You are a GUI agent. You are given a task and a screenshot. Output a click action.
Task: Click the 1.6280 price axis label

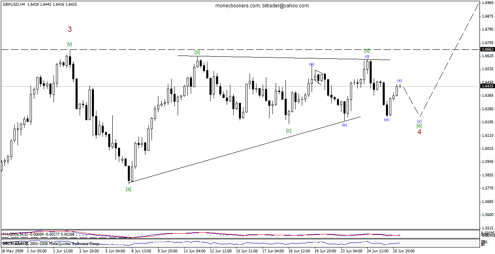point(488,109)
